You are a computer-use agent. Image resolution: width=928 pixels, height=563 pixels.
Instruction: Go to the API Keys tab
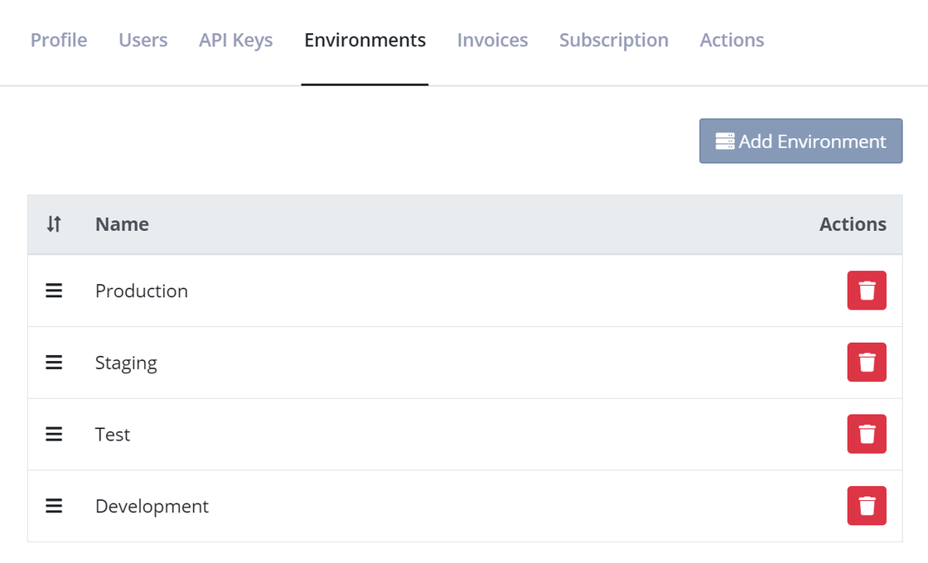(235, 41)
